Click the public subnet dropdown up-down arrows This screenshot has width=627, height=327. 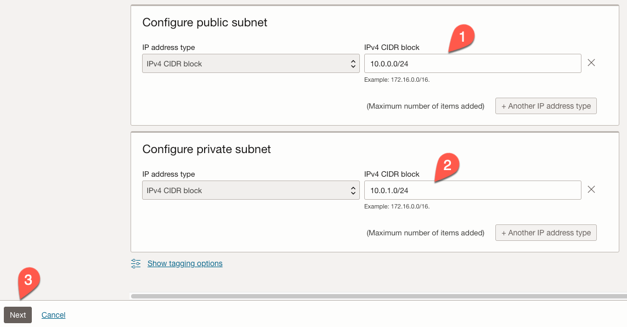coord(353,64)
